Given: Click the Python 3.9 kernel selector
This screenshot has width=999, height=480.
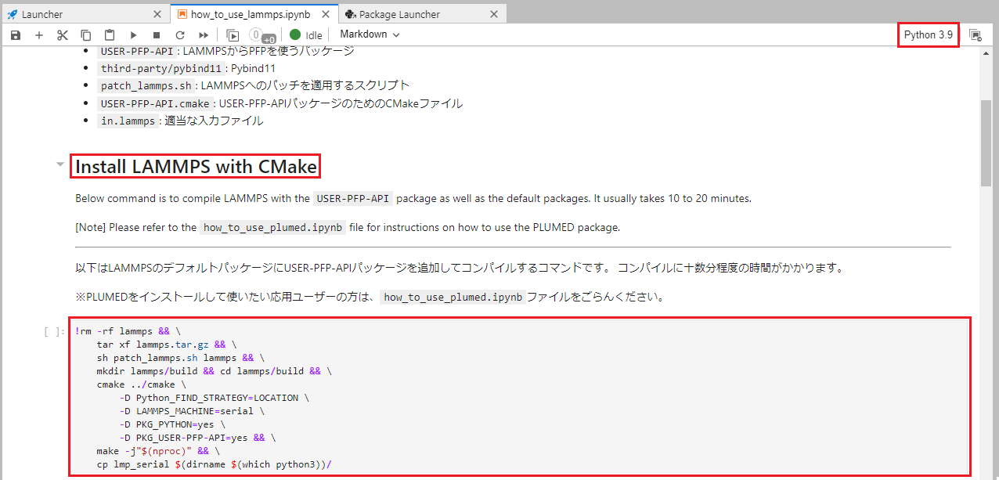Looking at the screenshot, I should click(928, 36).
